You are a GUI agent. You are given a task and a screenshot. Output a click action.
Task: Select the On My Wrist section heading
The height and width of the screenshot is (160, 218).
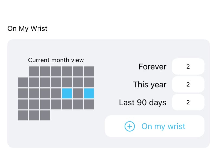tap(27, 28)
